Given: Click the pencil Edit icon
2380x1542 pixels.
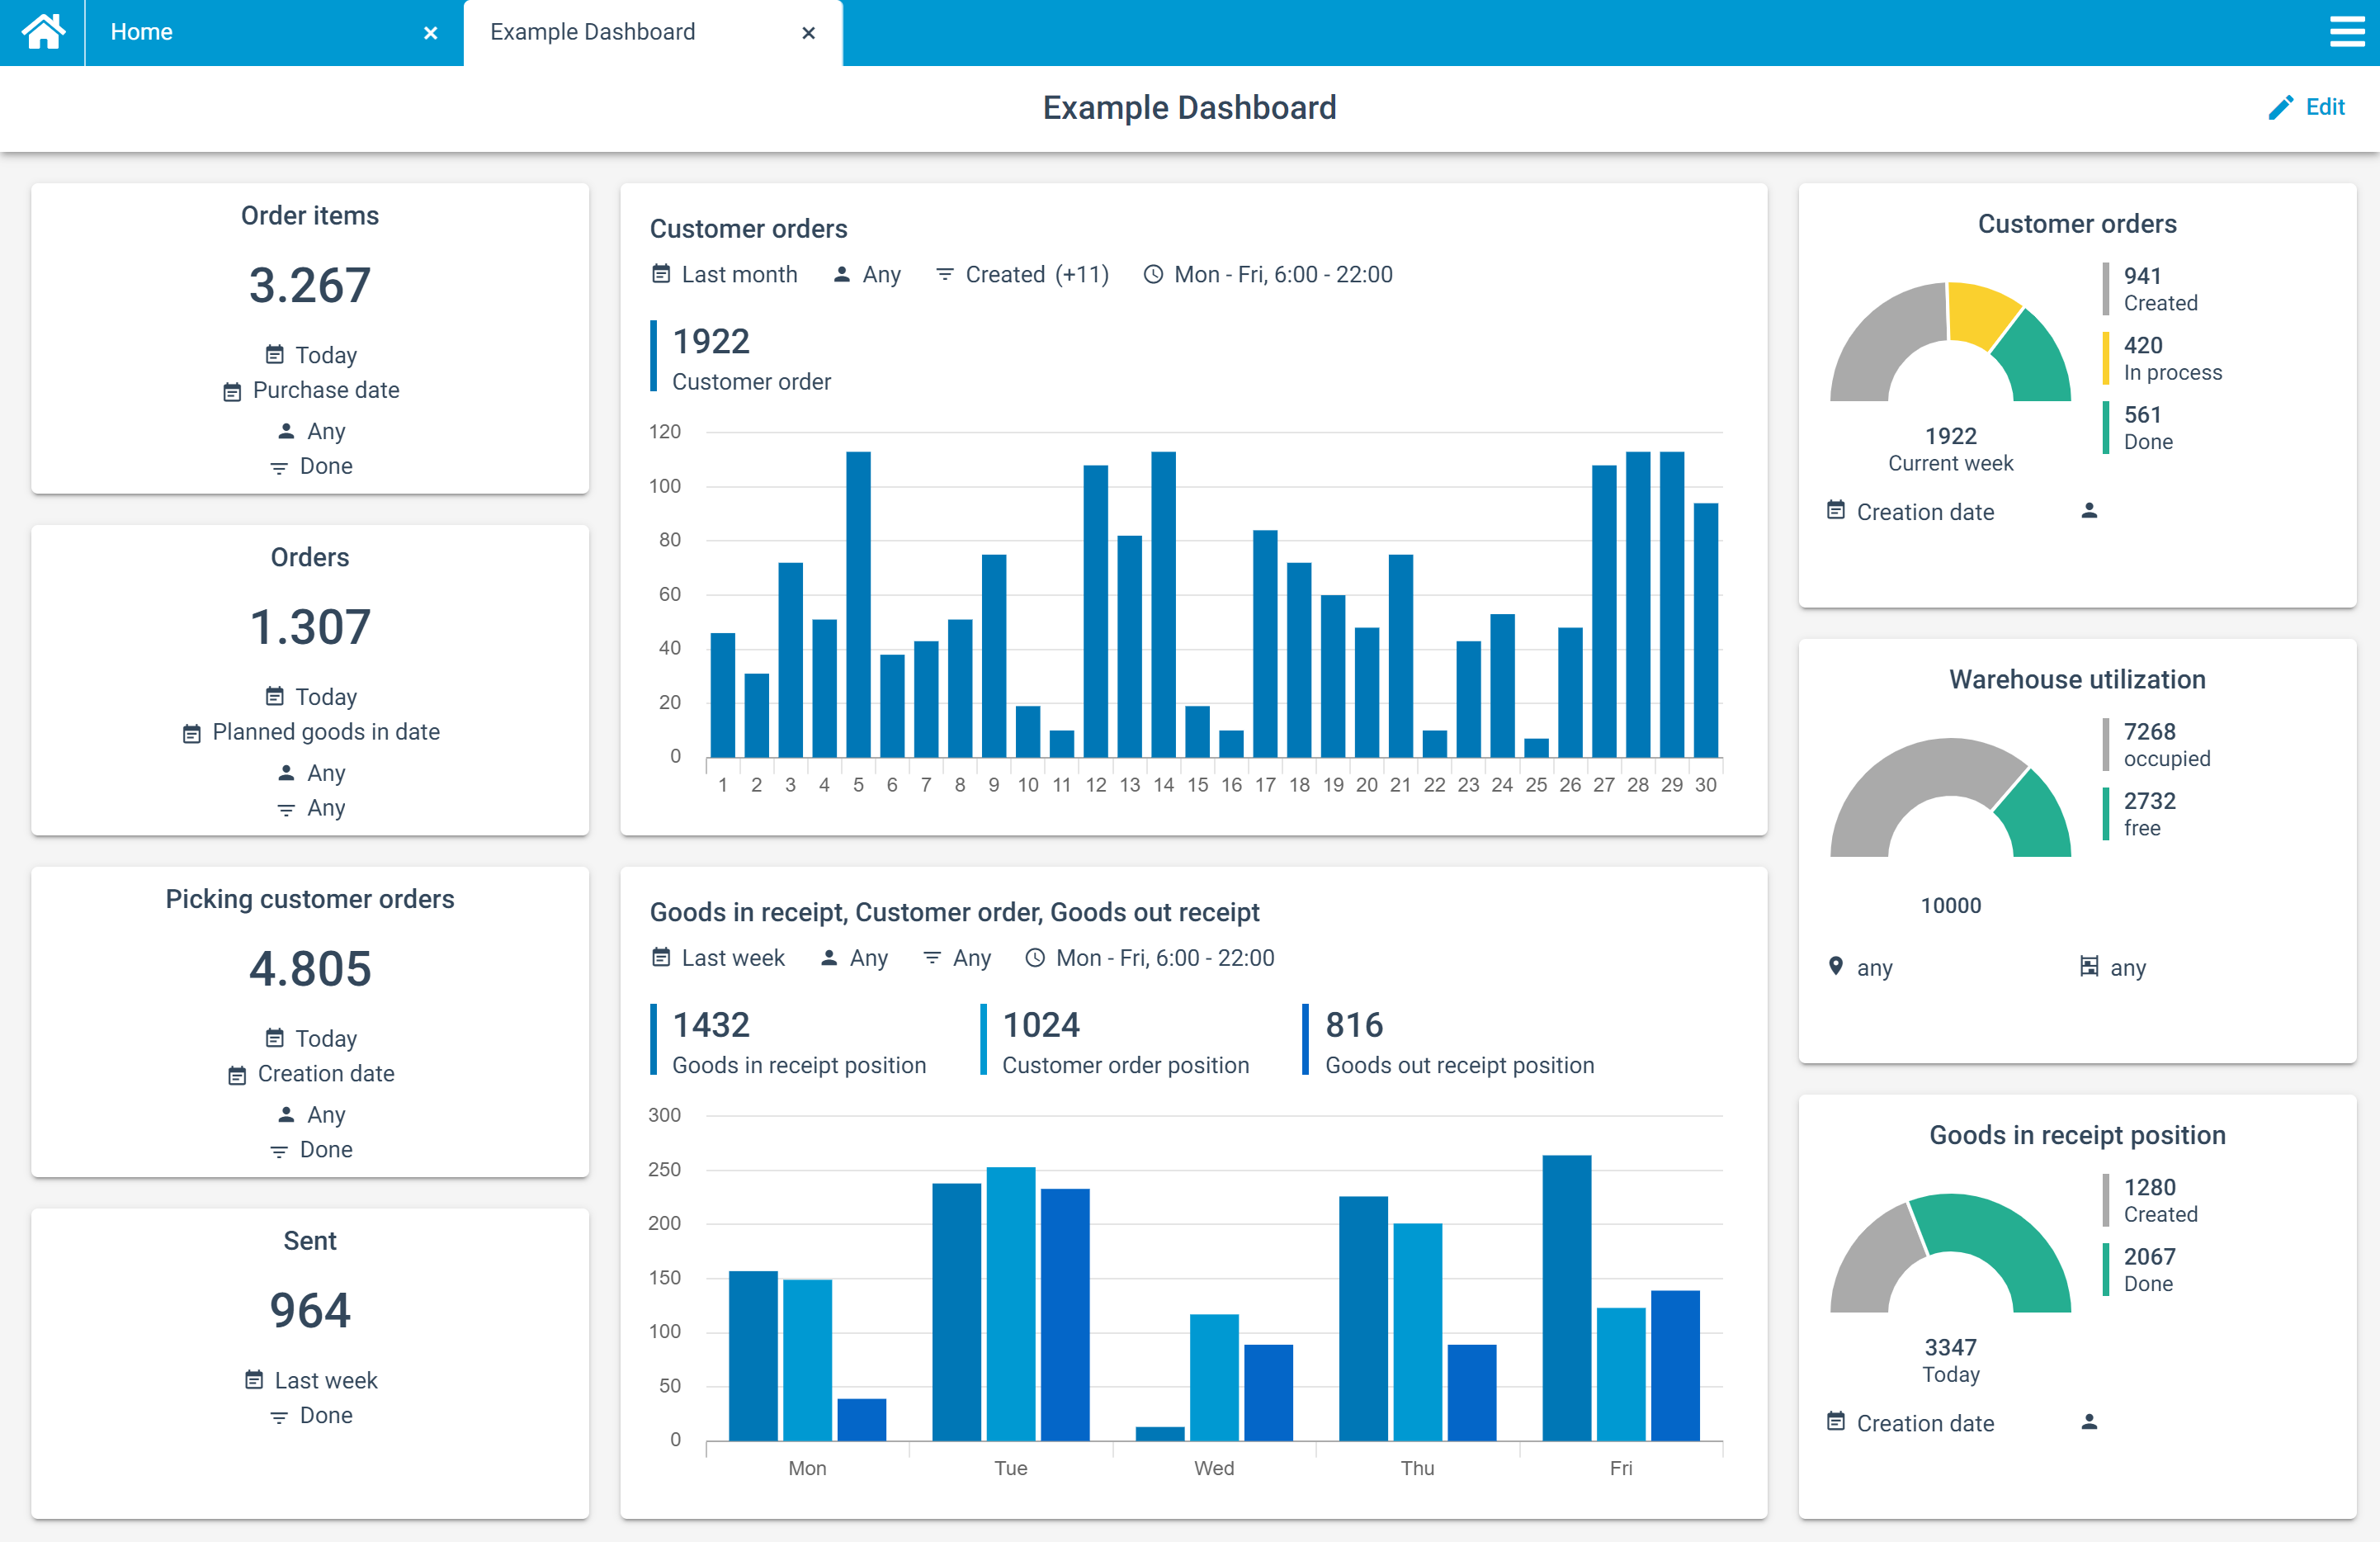Looking at the screenshot, I should click(2281, 108).
